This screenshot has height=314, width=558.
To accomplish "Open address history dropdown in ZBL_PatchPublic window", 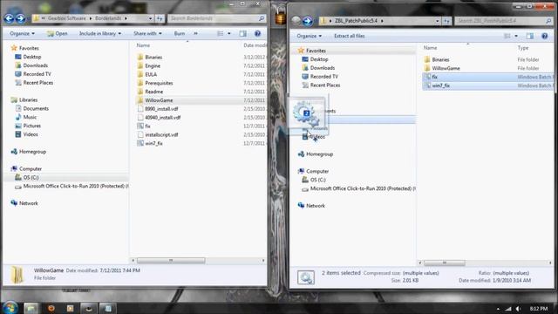I will pyautogui.click(x=437, y=21).
